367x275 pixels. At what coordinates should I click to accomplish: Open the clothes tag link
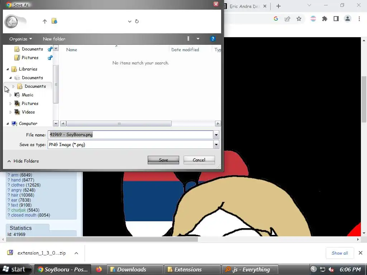tap(18, 185)
